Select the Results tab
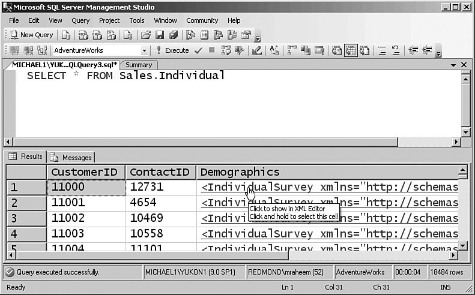Image resolution: width=475 pixels, height=295 pixels. [x=25, y=156]
